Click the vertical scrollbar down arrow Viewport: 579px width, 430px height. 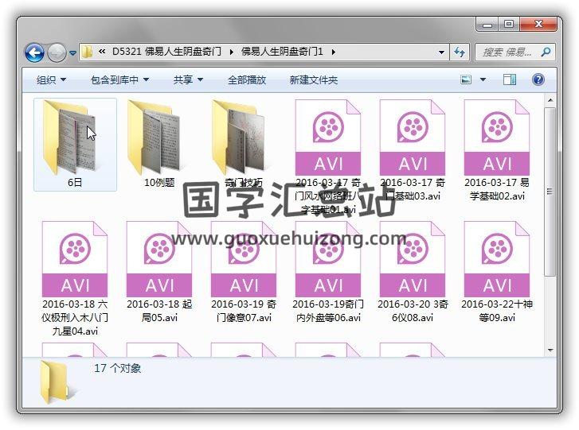pyautogui.click(x=549, y=350)
